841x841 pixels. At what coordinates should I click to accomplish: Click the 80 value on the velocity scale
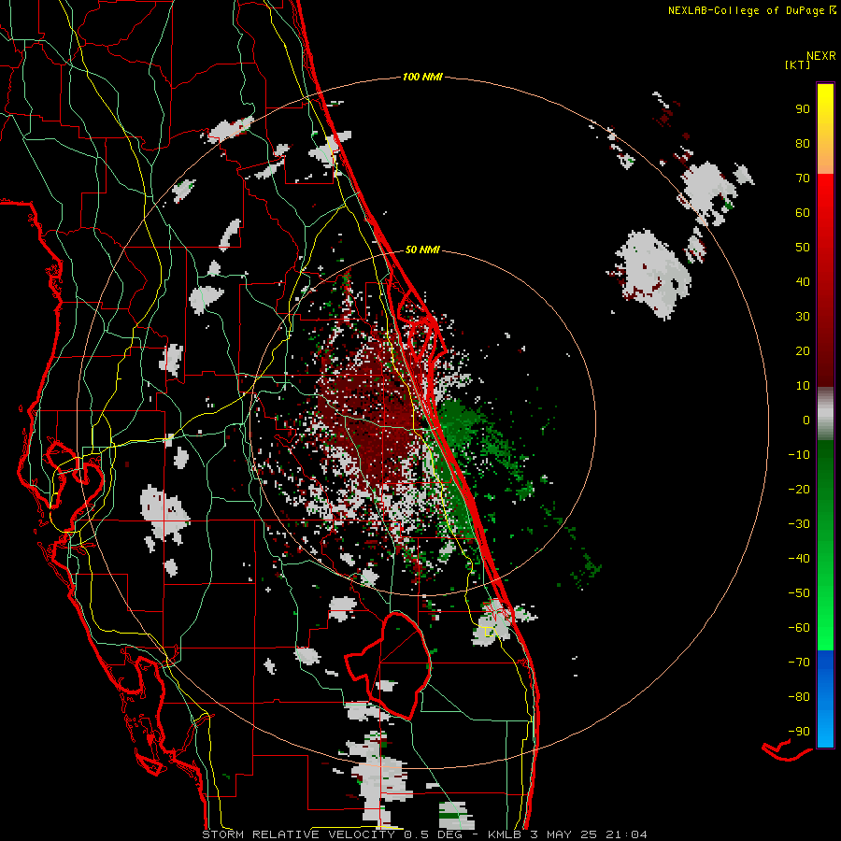coord(803,144)
